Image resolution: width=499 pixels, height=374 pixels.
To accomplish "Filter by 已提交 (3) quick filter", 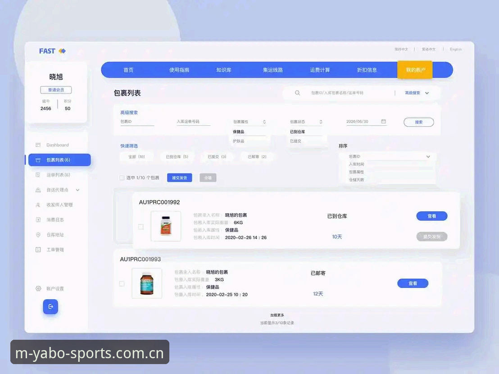I will [x=217, y=157].
